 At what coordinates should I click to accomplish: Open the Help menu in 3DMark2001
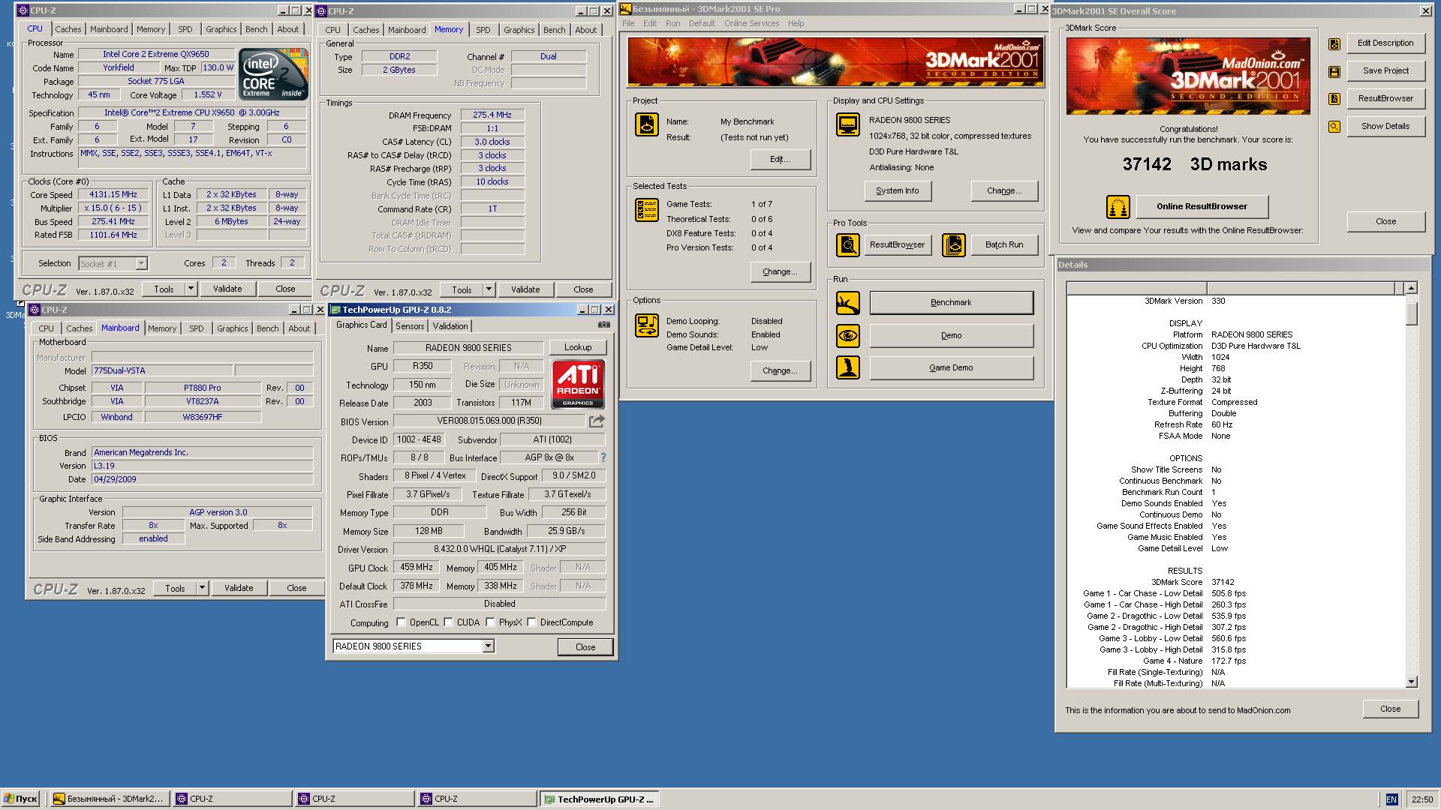796,23
